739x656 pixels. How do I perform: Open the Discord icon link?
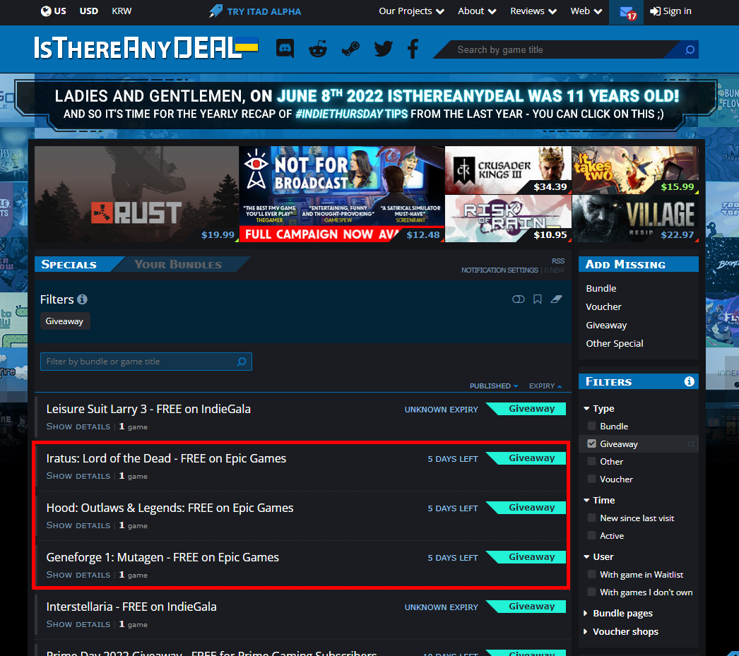(x=285, y=49)
